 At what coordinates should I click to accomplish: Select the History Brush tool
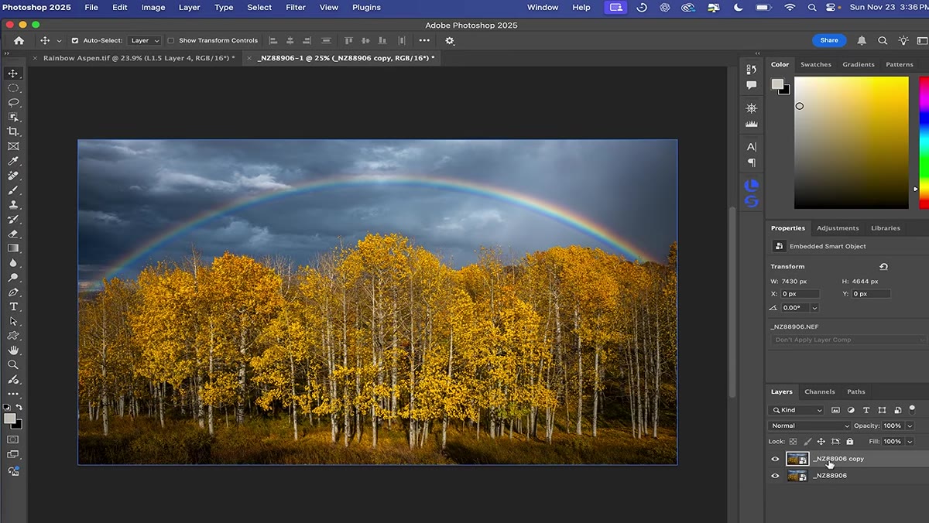pyautogui.click(x=13, y=220)
